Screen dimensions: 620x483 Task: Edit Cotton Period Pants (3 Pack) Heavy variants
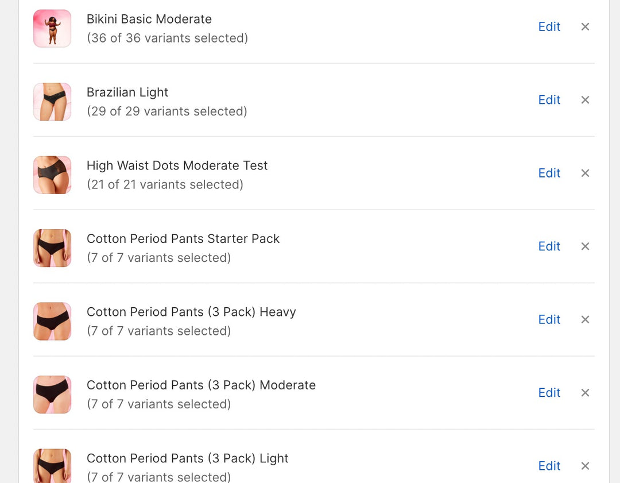tap(549, 320)
